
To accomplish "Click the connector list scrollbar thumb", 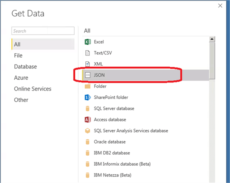I will [x=212, y=61].
